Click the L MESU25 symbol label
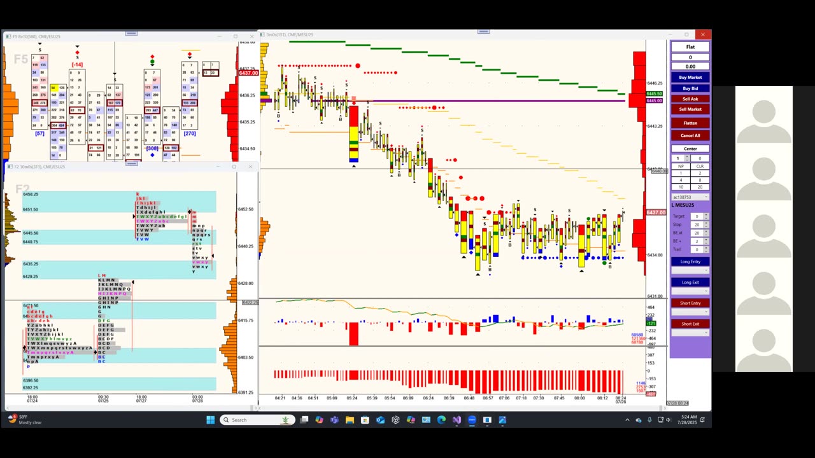The height and width of the screenshot is (458, 815). pos(683,205)
